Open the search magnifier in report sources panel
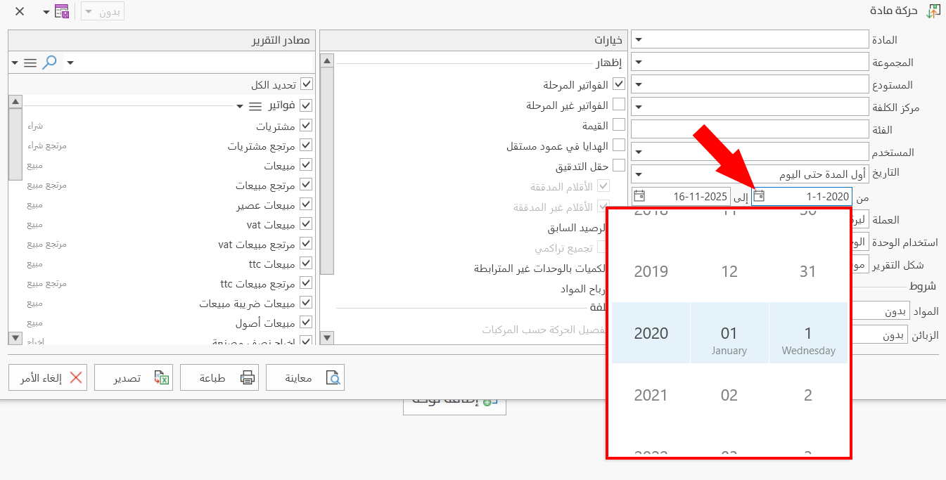The height and width of the screenshot is (480, 946). point(50,62)
